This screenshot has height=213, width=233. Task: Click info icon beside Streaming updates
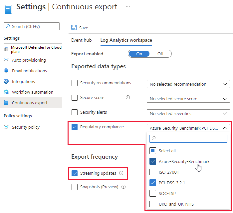tap(121, 173)
